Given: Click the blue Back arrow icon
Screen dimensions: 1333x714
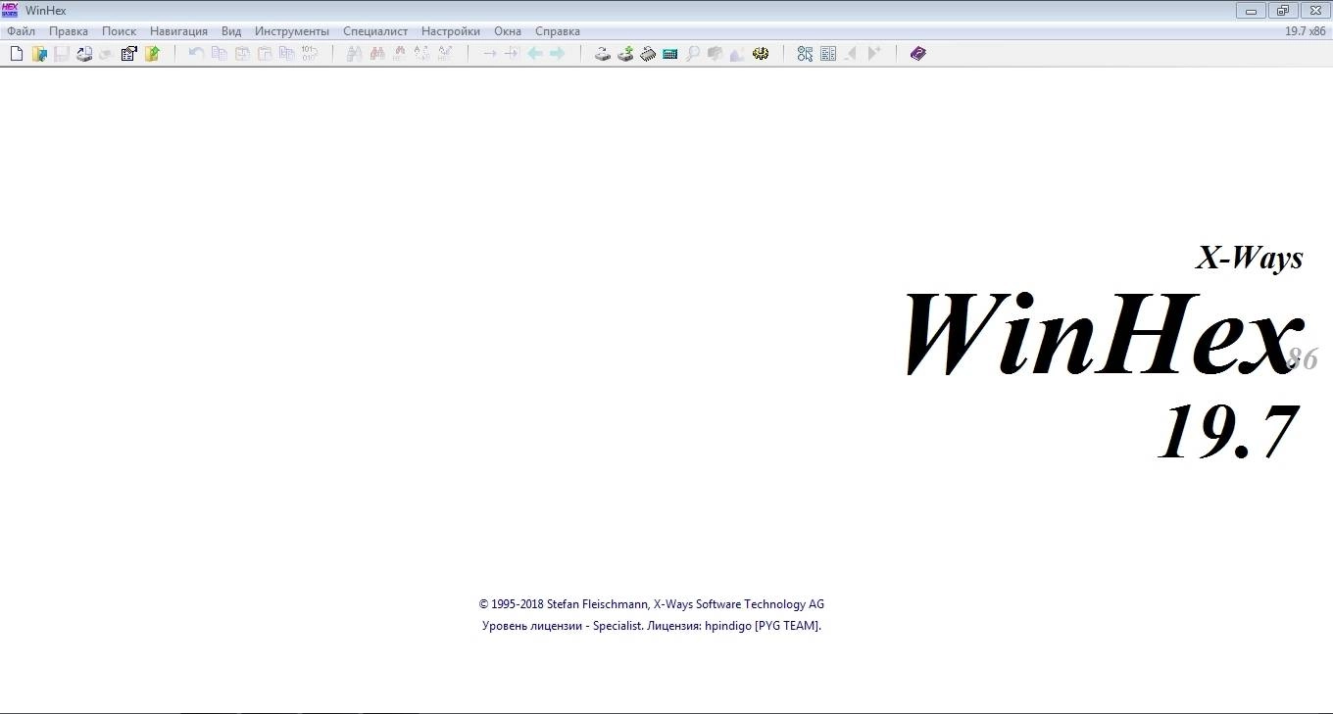Looking at the screenshot, I should pyautogui.click(x=535, y=54).
